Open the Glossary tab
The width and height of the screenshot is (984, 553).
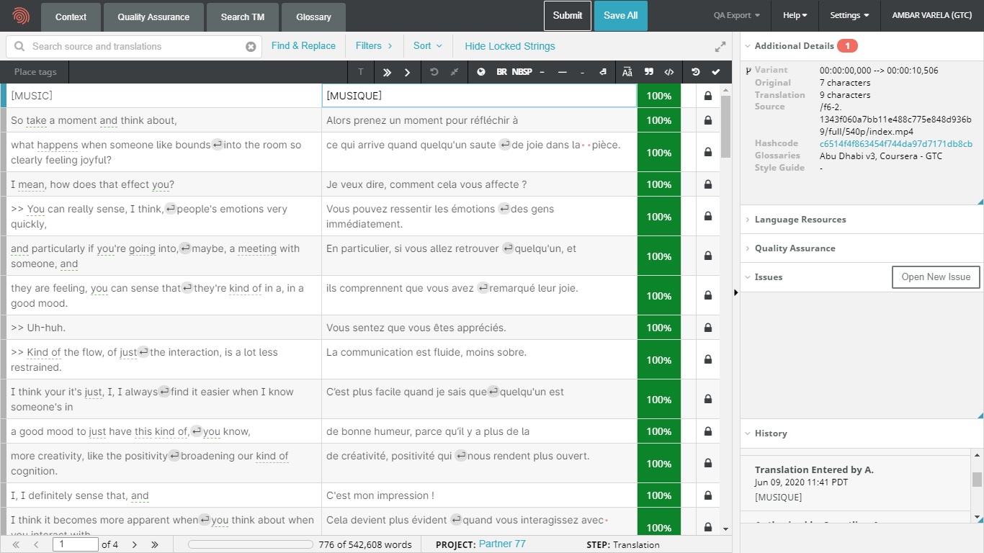[x=313, y=17]
